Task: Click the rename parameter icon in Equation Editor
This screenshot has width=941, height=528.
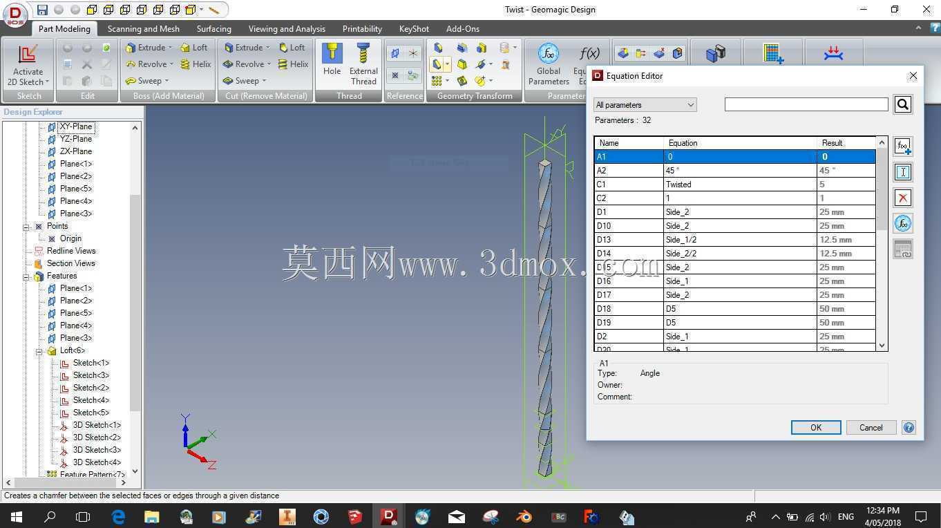Action: (903, 172)
